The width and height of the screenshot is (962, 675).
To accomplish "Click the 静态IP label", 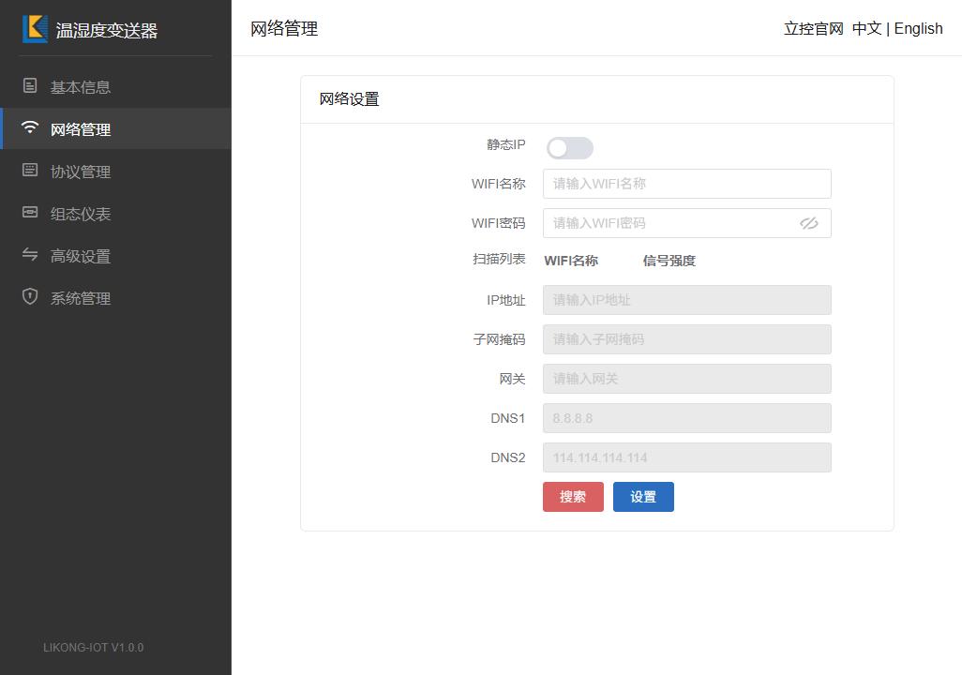I will tap(506, 144).
